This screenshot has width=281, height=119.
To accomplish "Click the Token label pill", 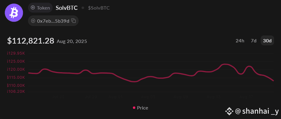I will click(40, 8).
